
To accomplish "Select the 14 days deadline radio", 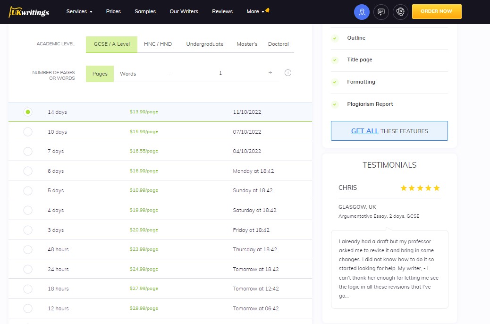I will (x=28, y=112).
